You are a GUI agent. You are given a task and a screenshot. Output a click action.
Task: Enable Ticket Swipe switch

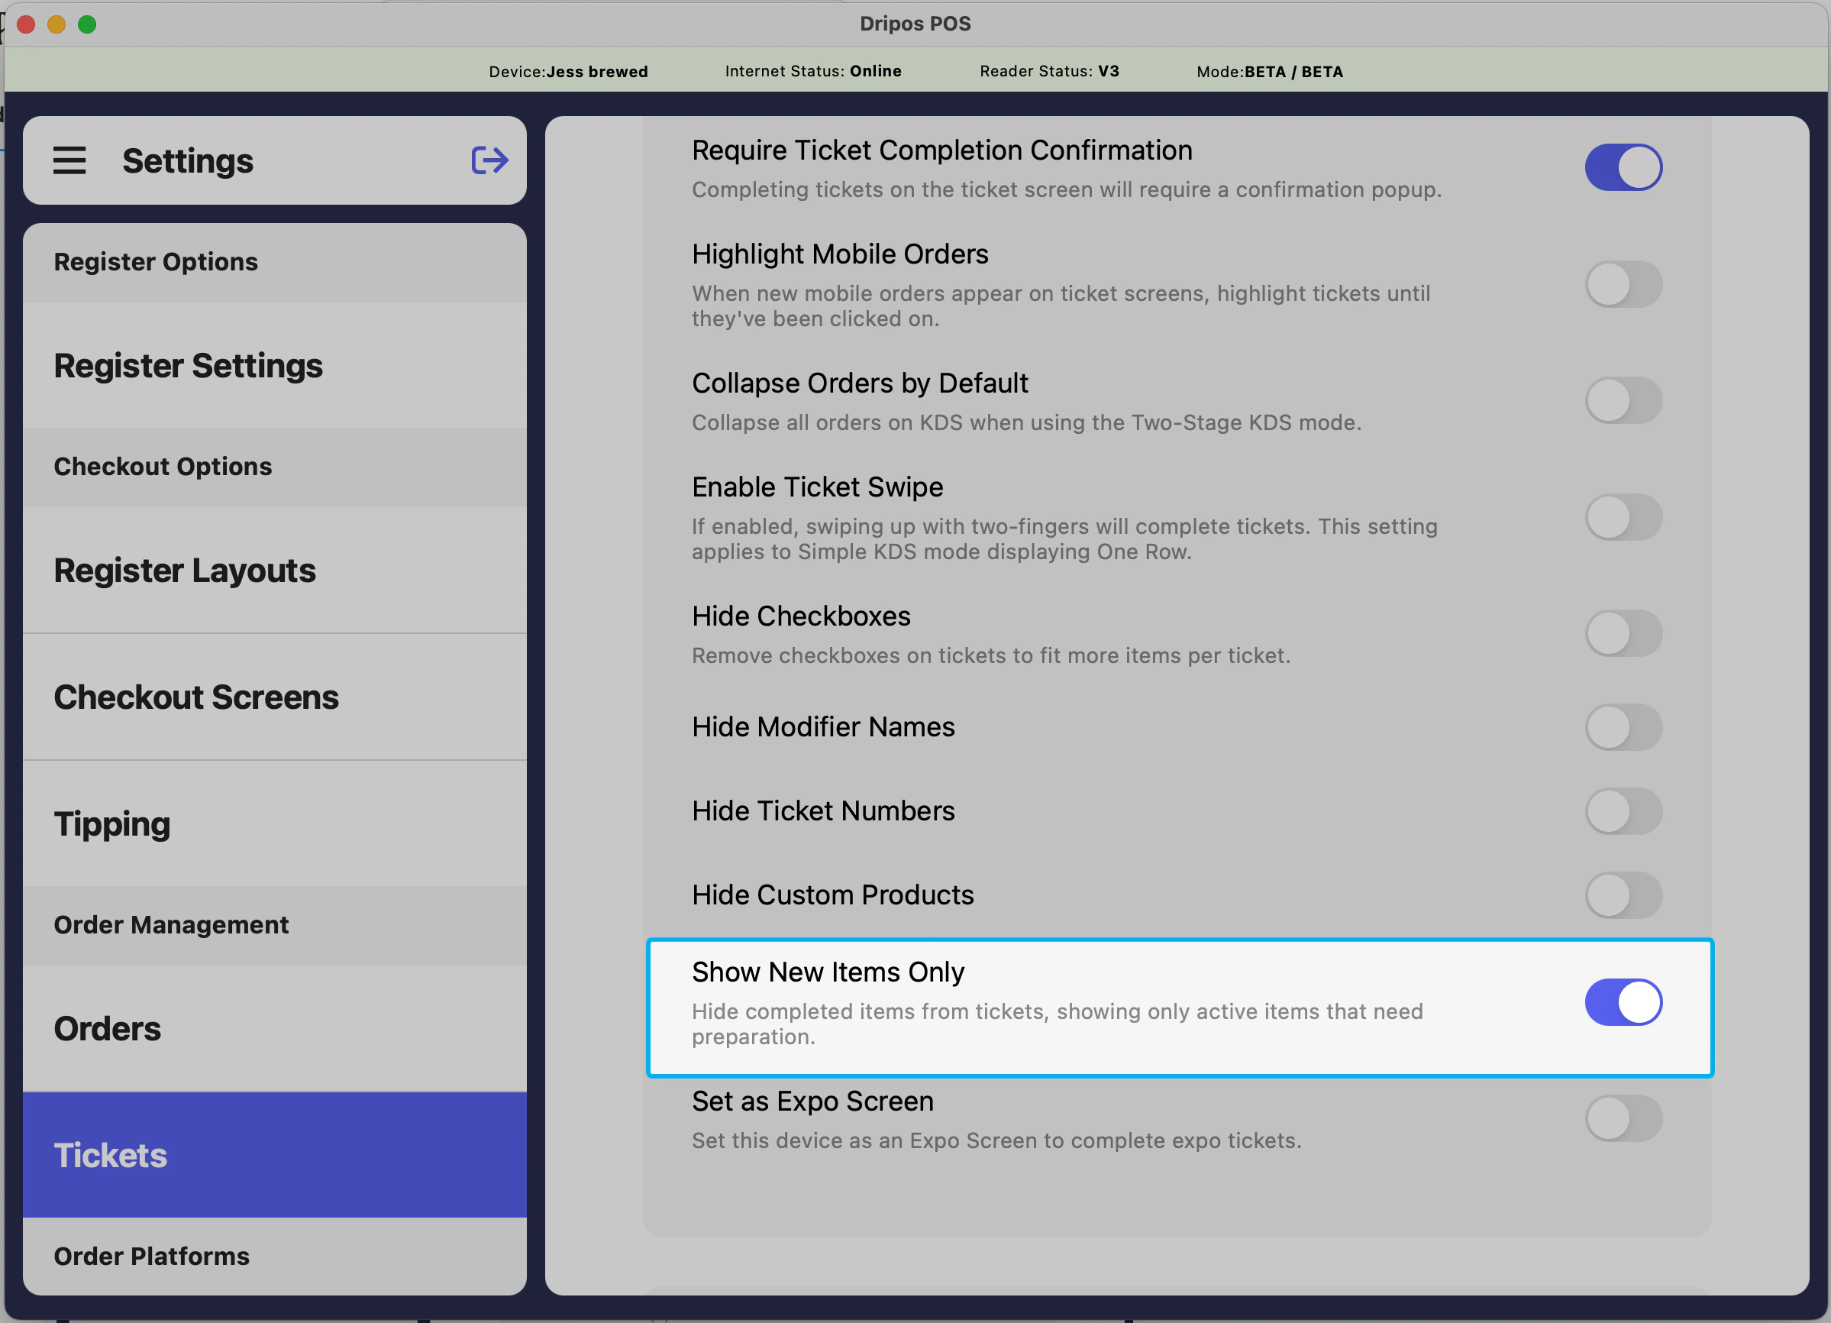click(x=1623, y=517)
